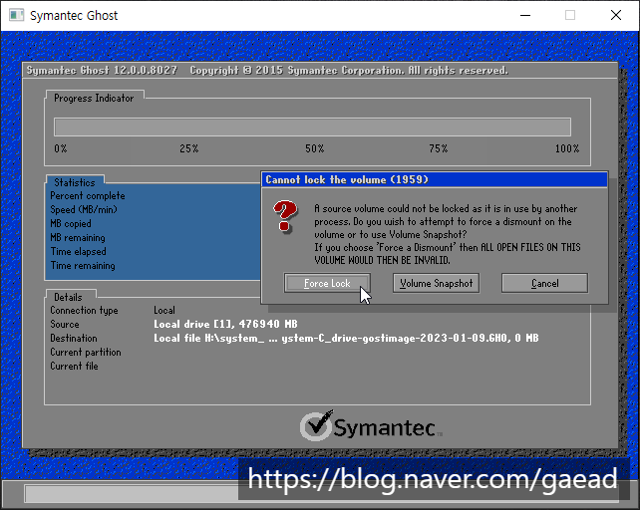The height and width of the screenshot is (510, 640).
Task: Click the Force Lock button
Action: click(327, 283)
